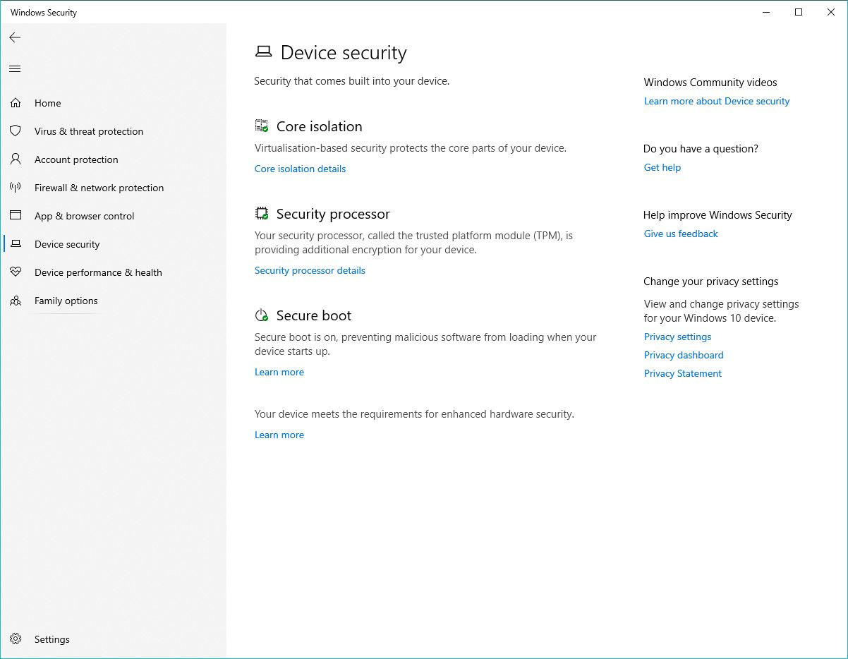Select Account protection in sidebar
This screenshot has height=659, width=848.
113,159
